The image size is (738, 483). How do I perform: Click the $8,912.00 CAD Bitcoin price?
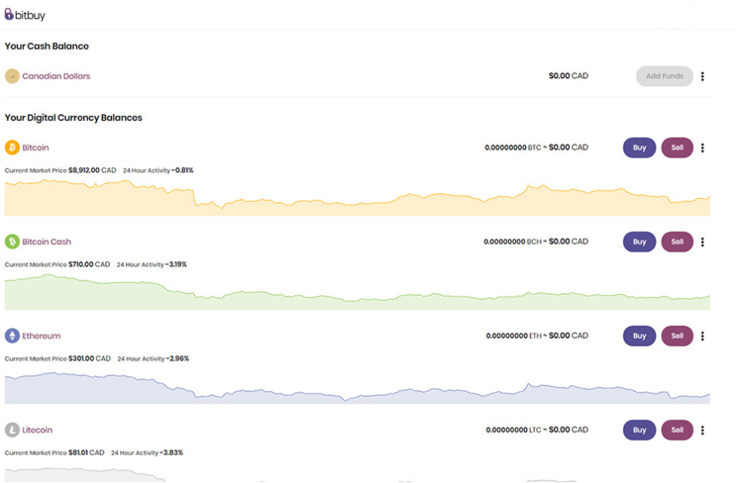tap(92, 170)
